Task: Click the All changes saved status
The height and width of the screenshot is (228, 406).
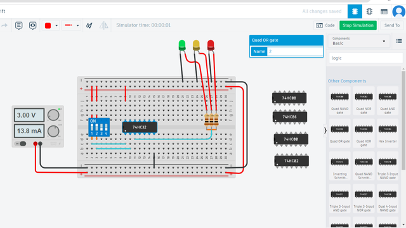Action: click(322, 11)
